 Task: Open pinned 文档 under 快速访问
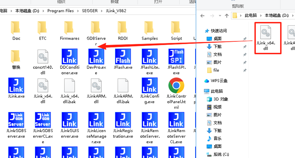218,54
